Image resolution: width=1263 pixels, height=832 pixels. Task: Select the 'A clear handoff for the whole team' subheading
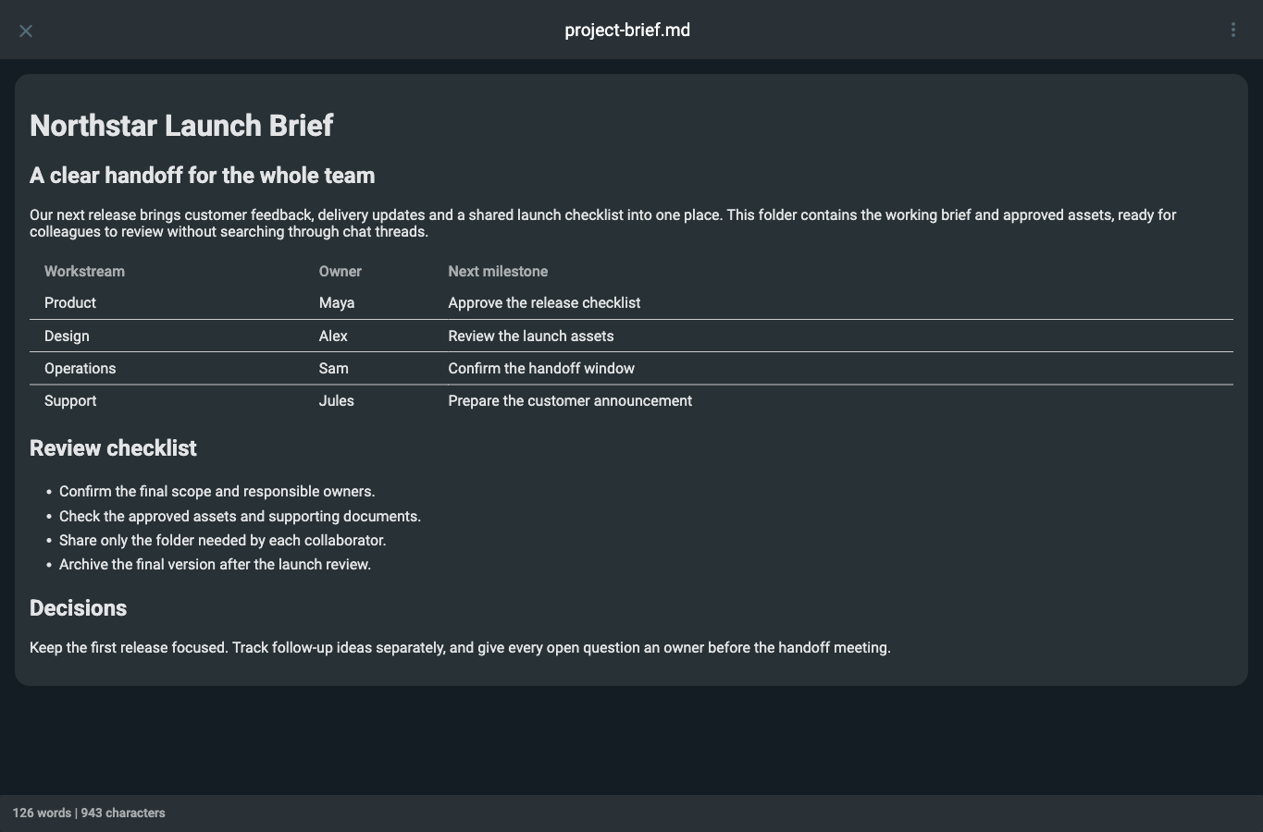[x=203, y=176]
